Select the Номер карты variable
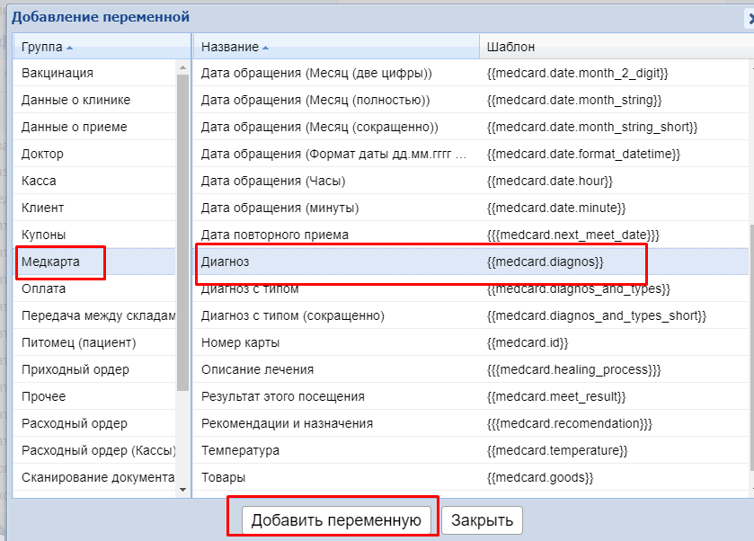The image size is (754, 541). pyautogui.click(x=240, y=342)
